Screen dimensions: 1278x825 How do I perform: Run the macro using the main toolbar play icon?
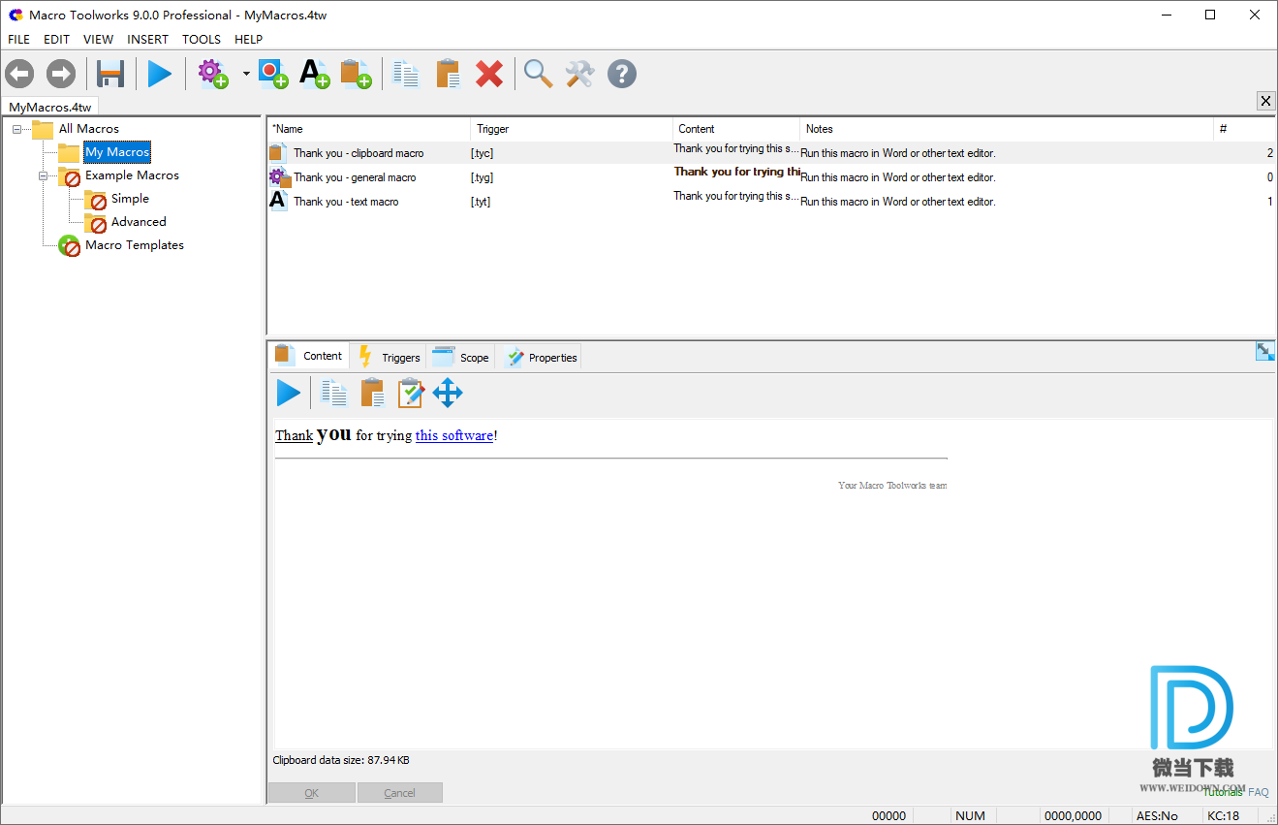coord(160,74)
